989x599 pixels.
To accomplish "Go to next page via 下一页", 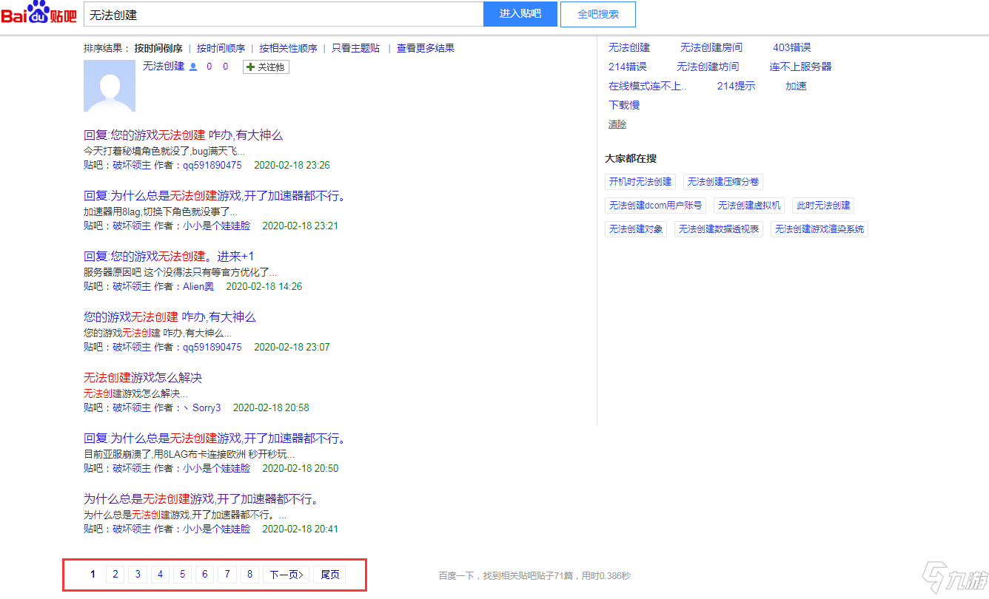I will [286, 575].
